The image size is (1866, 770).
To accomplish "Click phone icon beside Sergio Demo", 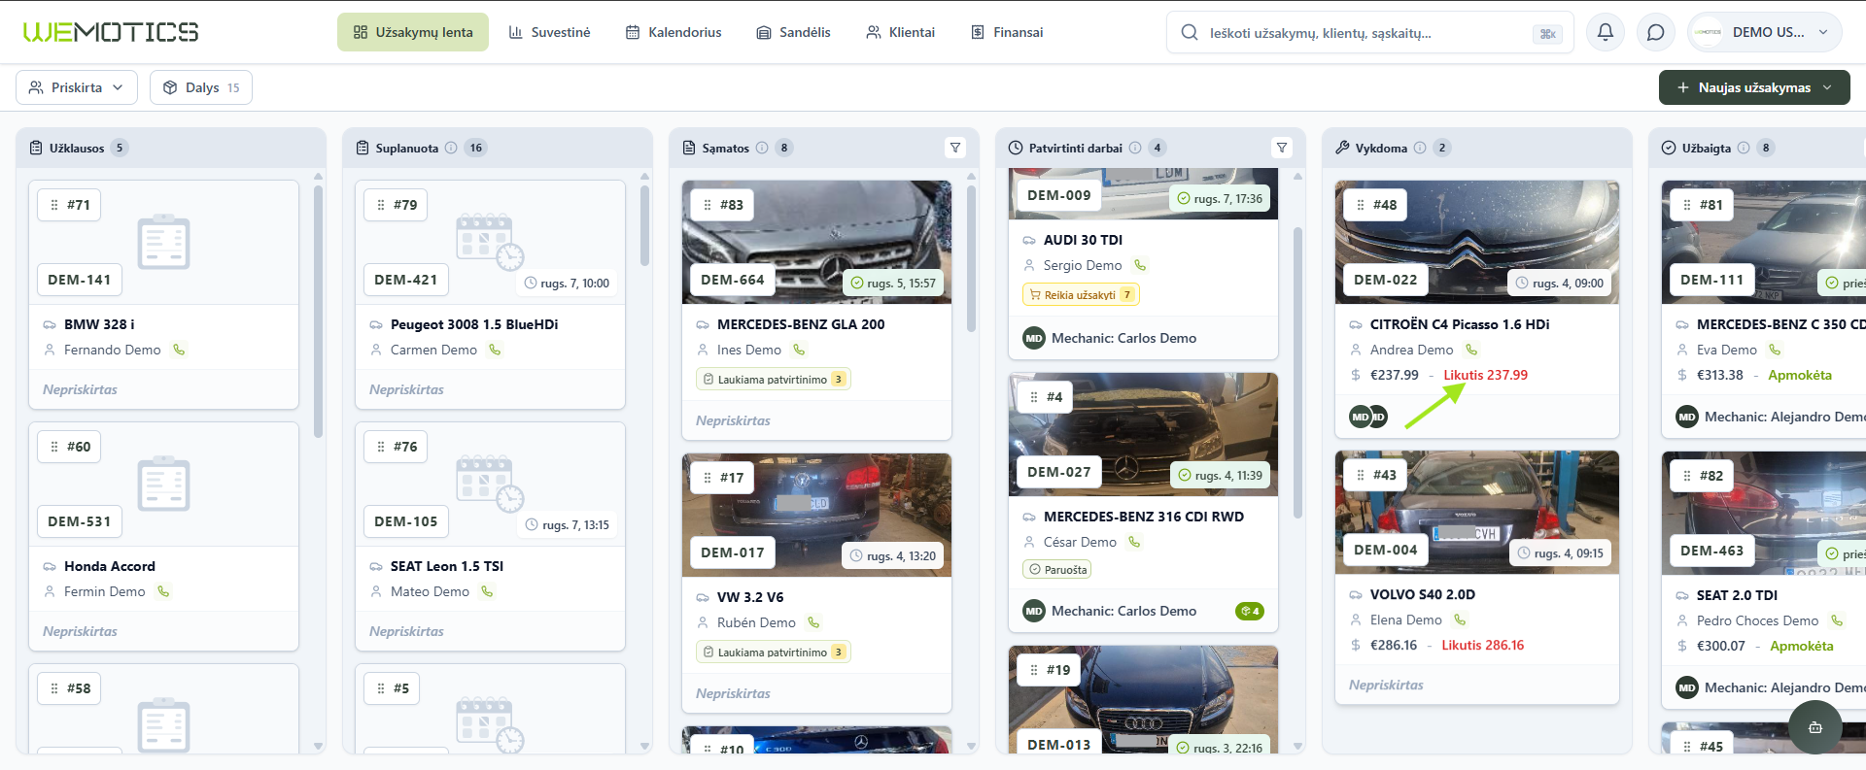I will [x=1140, y=265].
